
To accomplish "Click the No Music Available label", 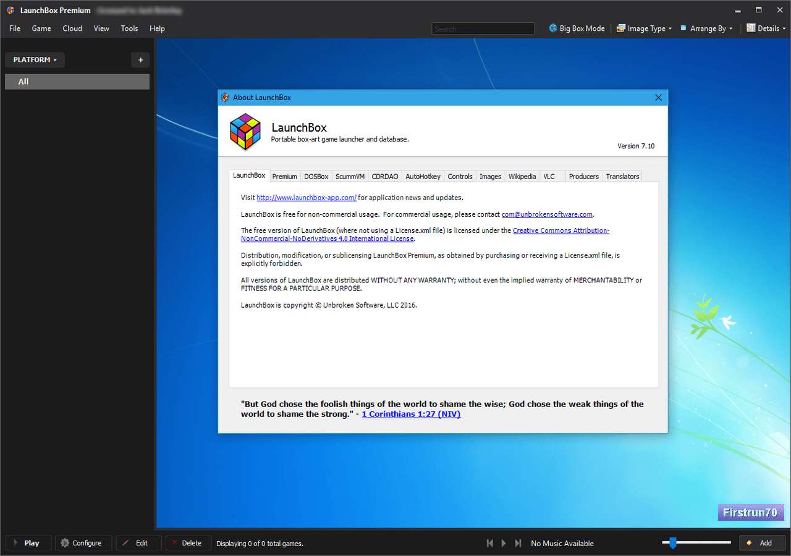I will [x=562, y=544].
